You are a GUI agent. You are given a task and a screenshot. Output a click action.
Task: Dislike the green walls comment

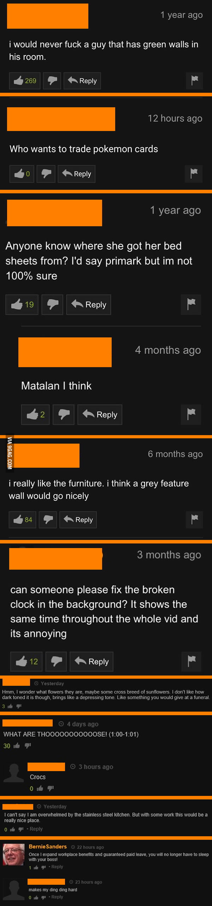[52, 81]
